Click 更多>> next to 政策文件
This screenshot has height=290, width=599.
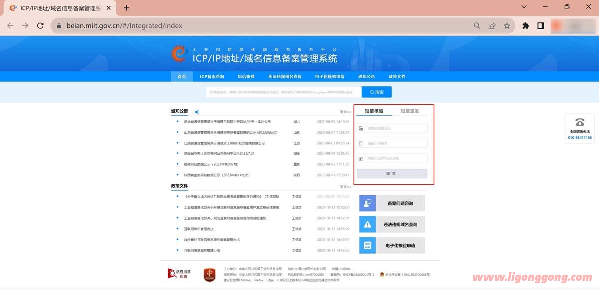click(346, 187)
